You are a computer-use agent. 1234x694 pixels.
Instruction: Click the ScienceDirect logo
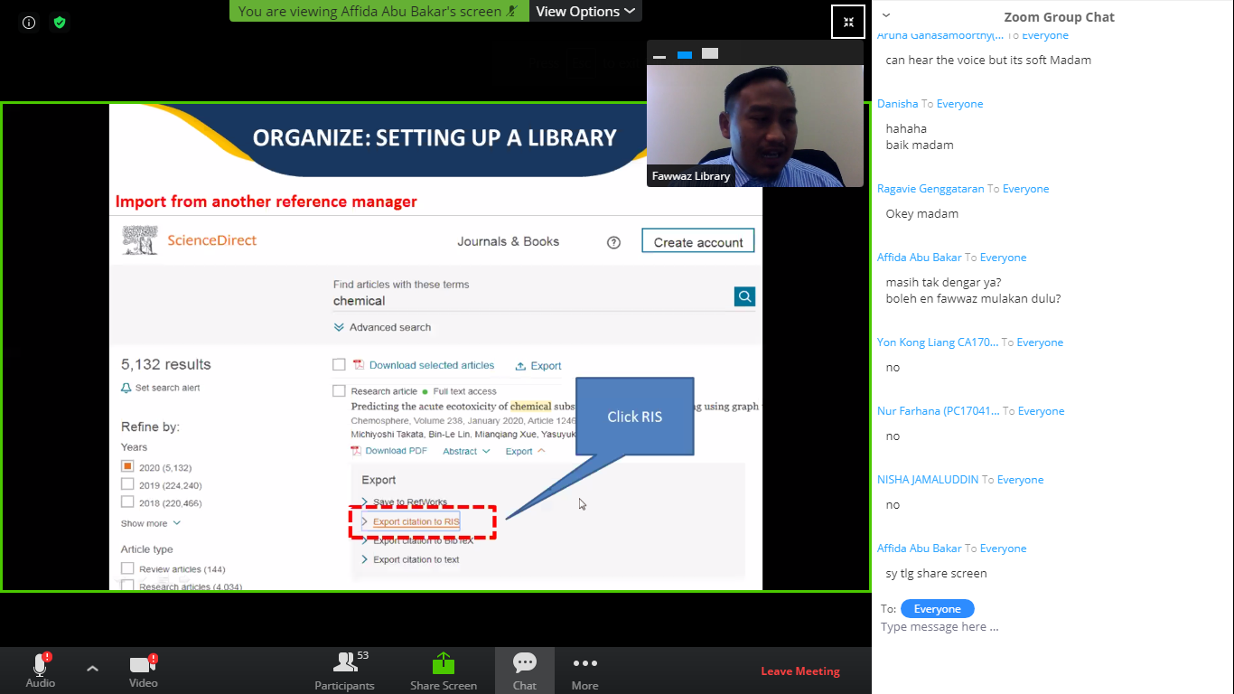pyautogui.click(x=190, y=240)
